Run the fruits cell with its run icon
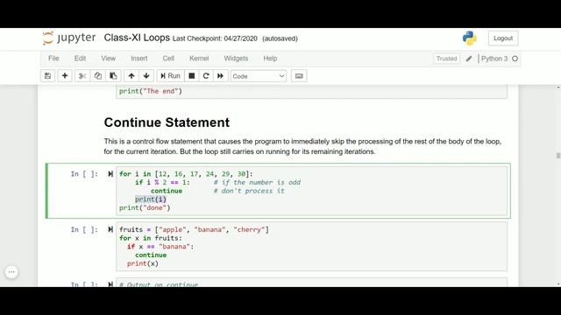This screenshot has width=561, height=315. point(110,229)
